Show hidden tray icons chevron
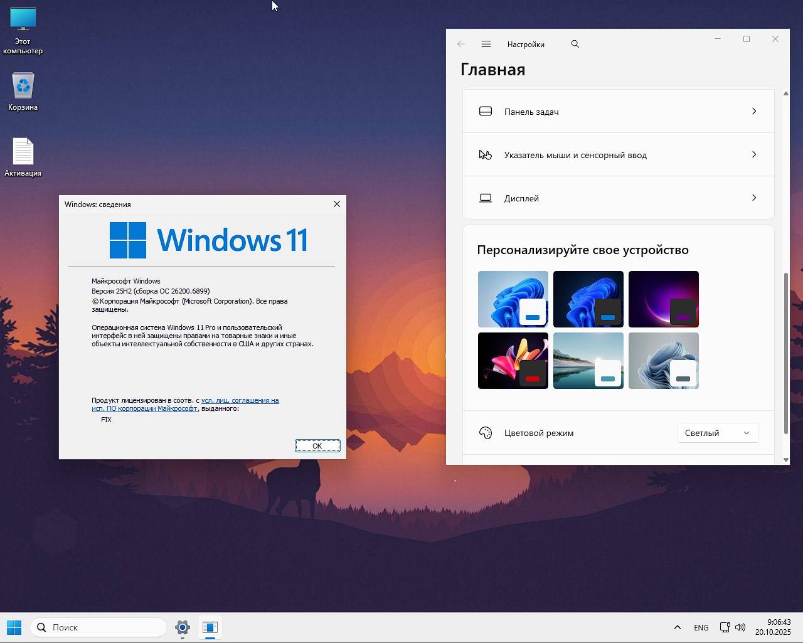803x643 pixels. [678, 627]
